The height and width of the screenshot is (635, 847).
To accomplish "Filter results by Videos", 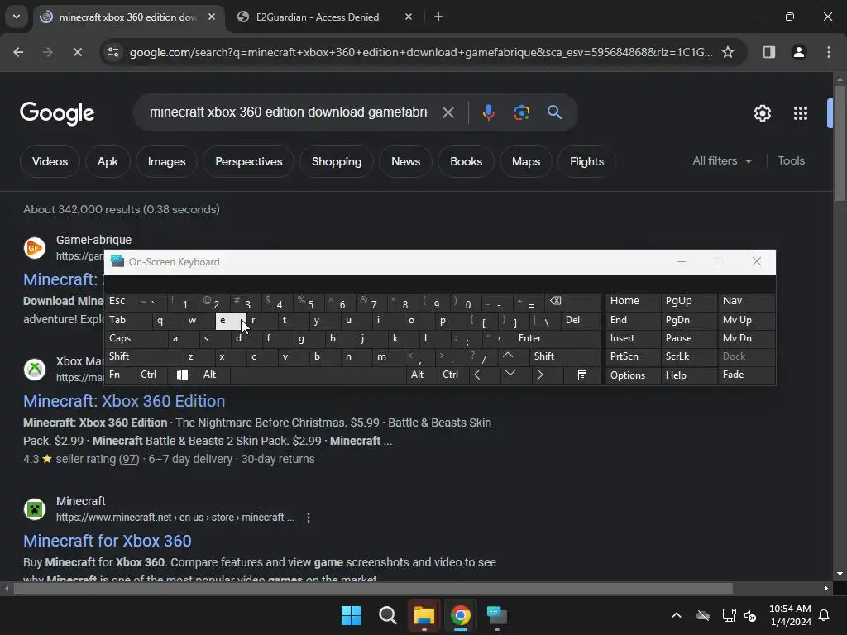I will (50, 161).
